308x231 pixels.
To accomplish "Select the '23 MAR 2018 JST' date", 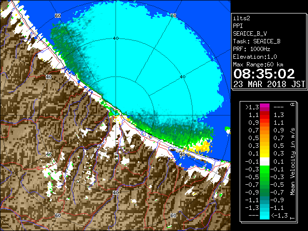I will (x=269, y=84).
